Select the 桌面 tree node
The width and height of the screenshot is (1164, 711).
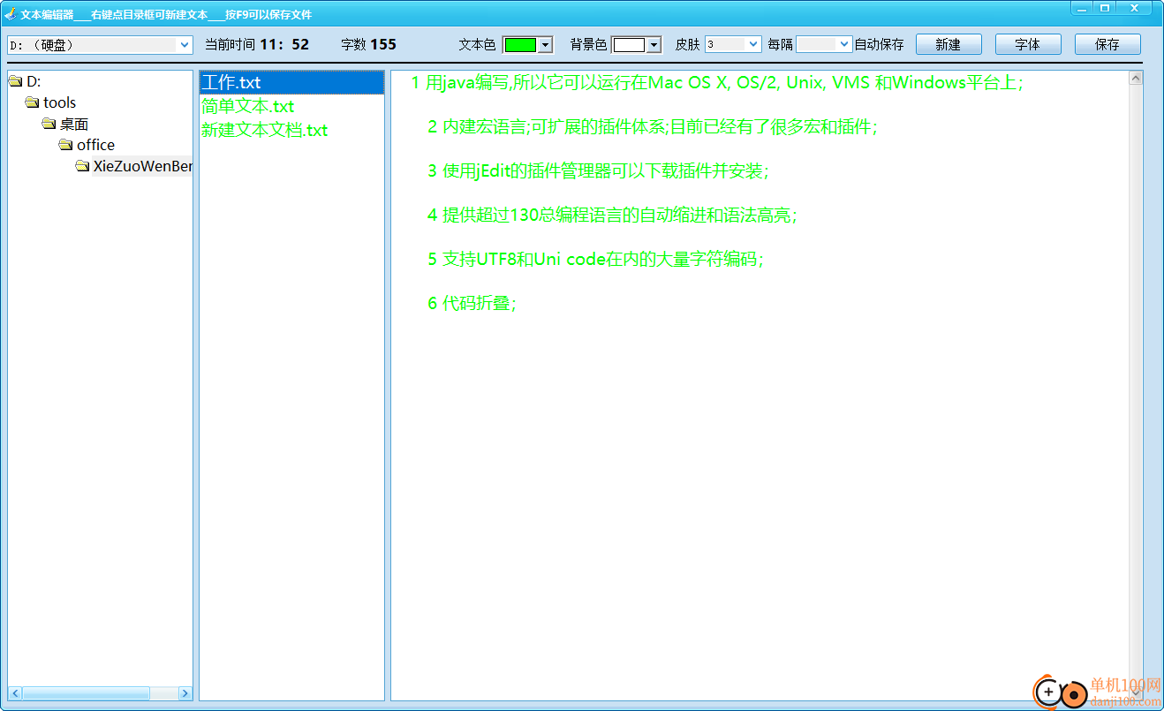coord(74,124)
